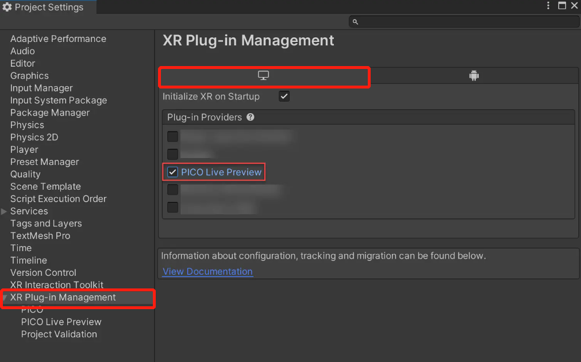Open Tags and Layers settings
This screenshot has height=362, width=581.
coord(46,224)
